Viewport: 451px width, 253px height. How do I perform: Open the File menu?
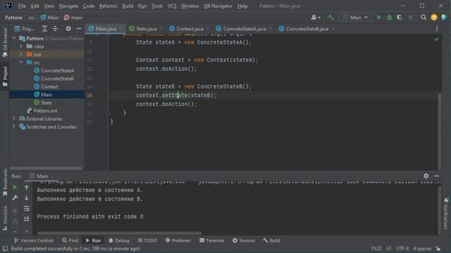(22, 6)
